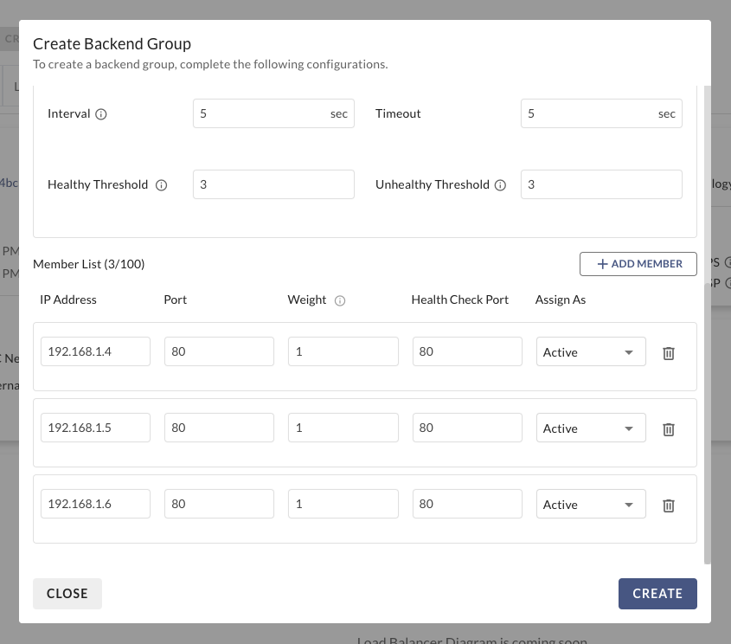Click the Interval seconds input field
The image size is (731, 644).
pyautogui.click(x=260, y=113)
